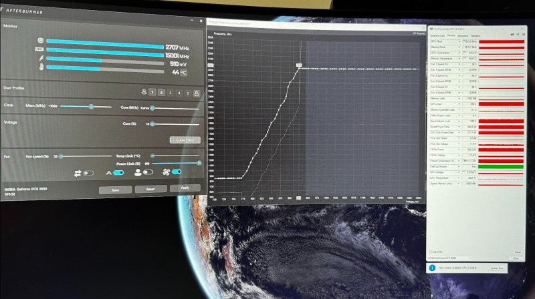Click the user profile person icon beside slot 1
The image size is (535, 299).
click(x=144, y=92)
